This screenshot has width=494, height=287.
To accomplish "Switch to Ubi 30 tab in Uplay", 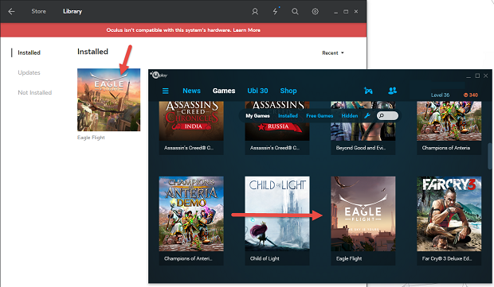I will tap(257, 91).
